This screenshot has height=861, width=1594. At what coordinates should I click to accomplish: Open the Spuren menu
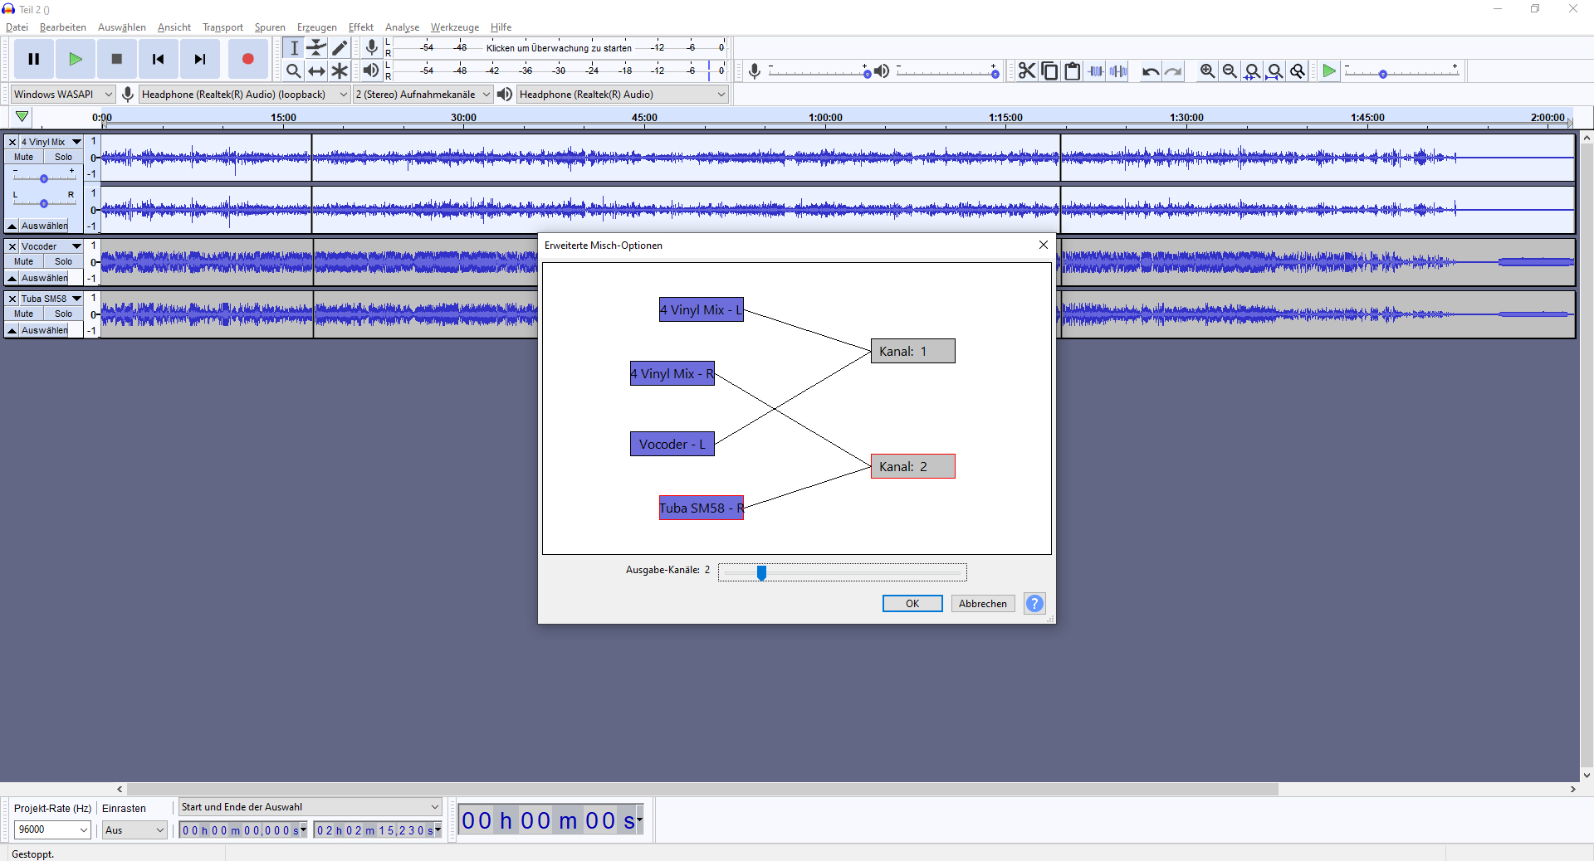pos(269,27)
